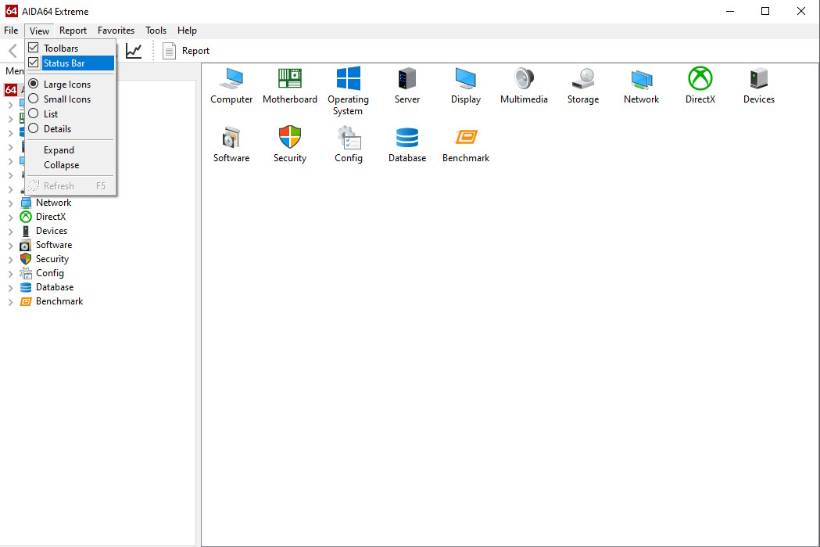Click the Storage drive icon
Viewport: 820px width, 547px height.
click(x=583, y=79)
